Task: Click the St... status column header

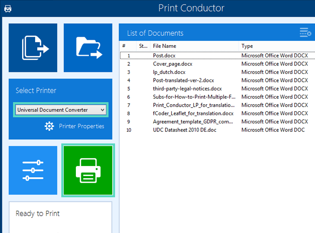Action: coord(143,46)
